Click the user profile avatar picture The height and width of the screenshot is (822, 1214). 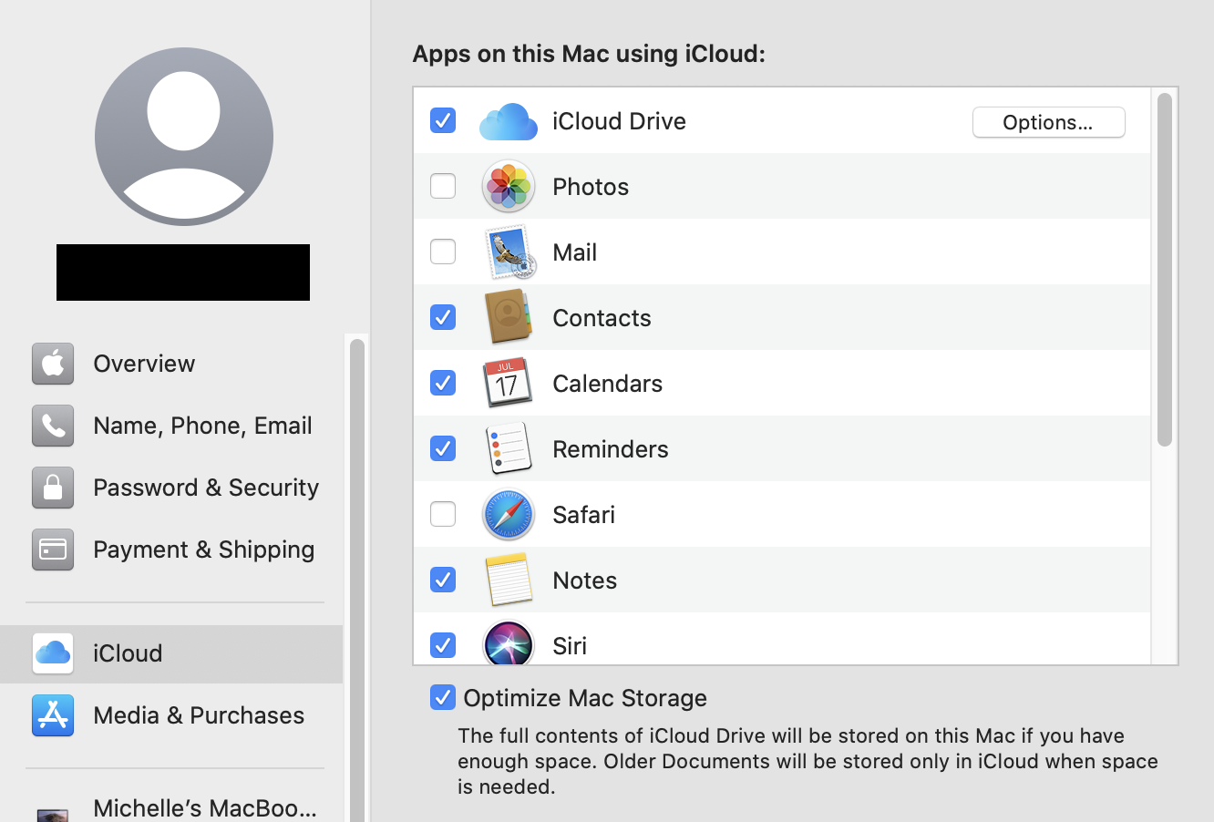pos(184,137)
